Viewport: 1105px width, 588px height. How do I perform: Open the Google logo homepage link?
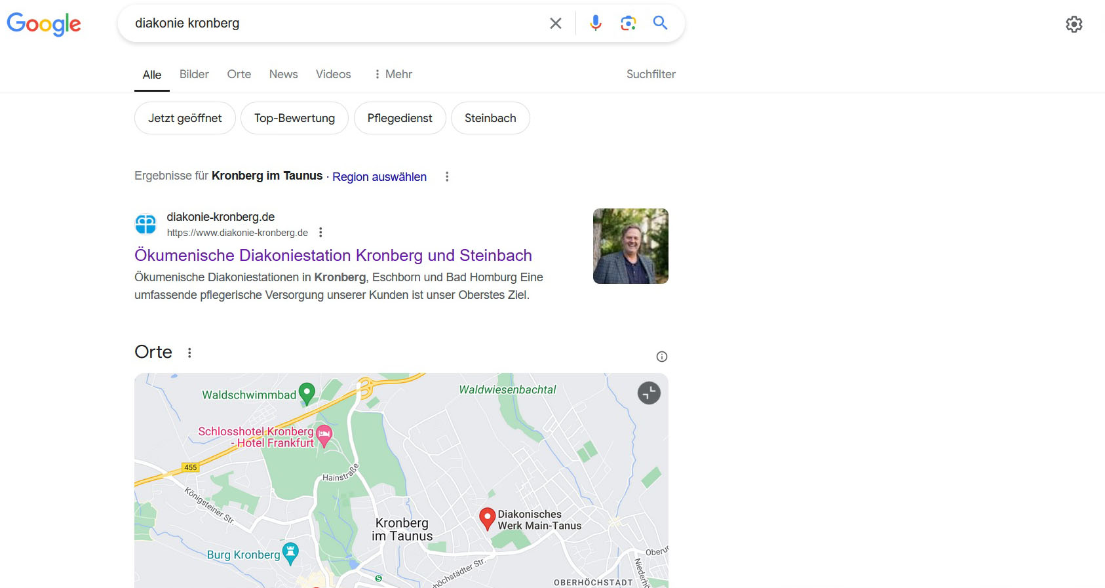click(44, 24)
